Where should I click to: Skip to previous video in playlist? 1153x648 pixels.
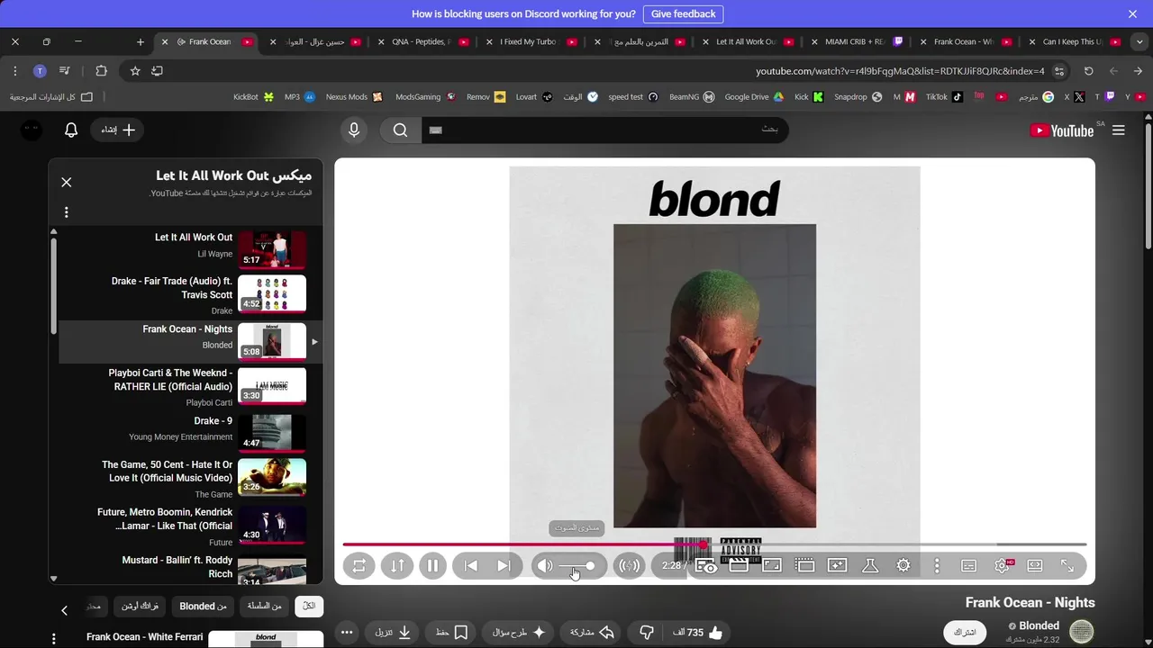point(470,566)
